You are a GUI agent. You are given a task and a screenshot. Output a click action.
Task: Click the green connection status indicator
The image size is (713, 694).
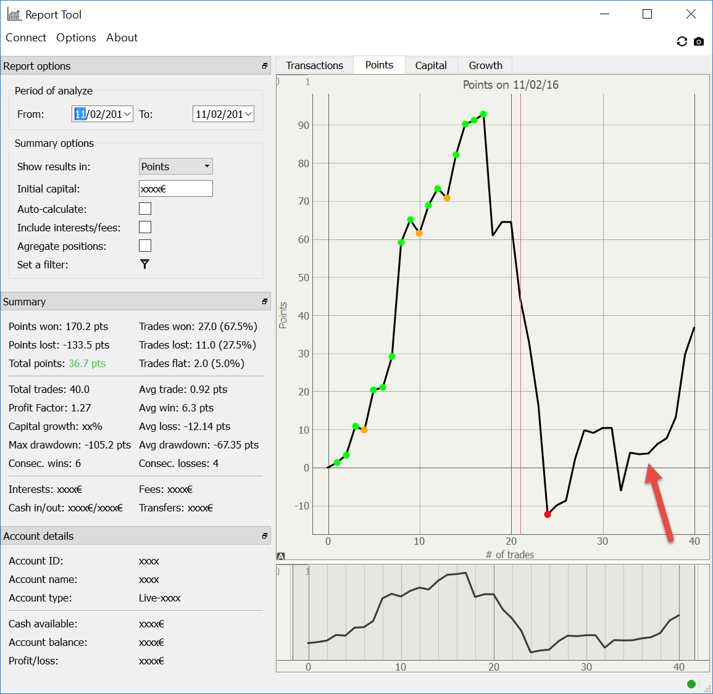tap(691, 684)
